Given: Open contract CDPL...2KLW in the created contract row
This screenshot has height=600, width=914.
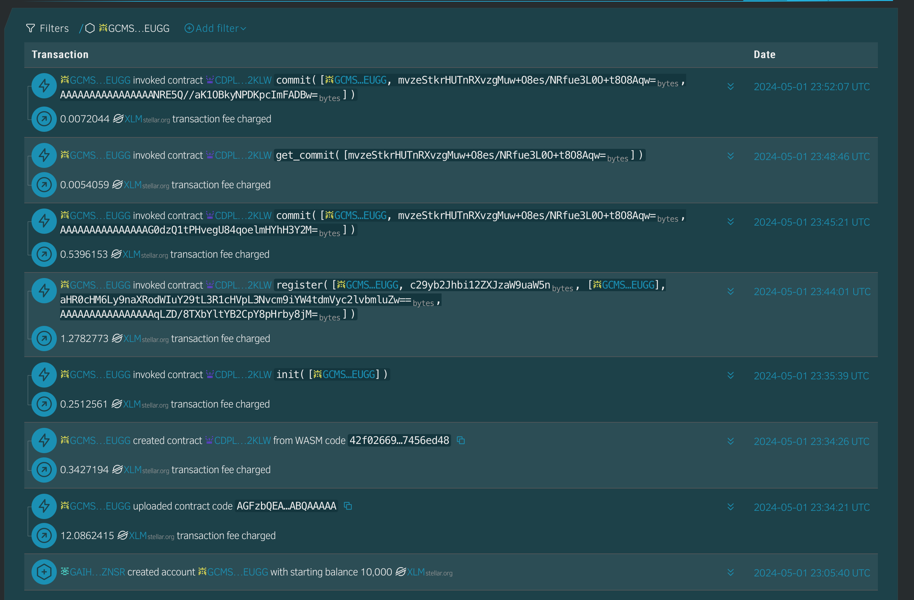Looking at the screenshot, I should (x=238, y=440).
